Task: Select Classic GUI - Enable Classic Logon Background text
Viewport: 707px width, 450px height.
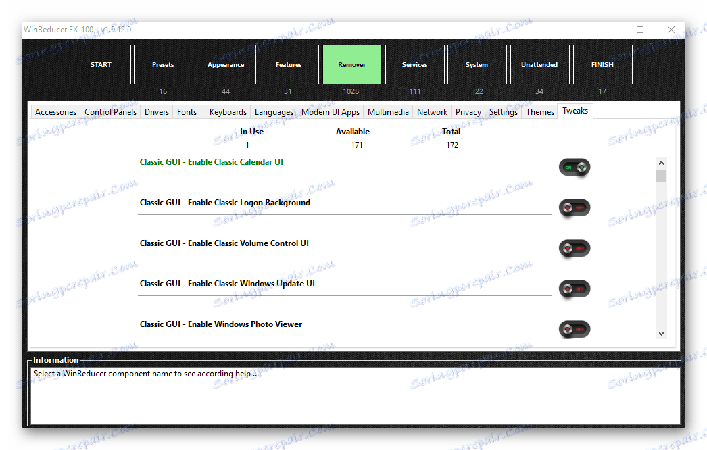Action: [225, 203]
